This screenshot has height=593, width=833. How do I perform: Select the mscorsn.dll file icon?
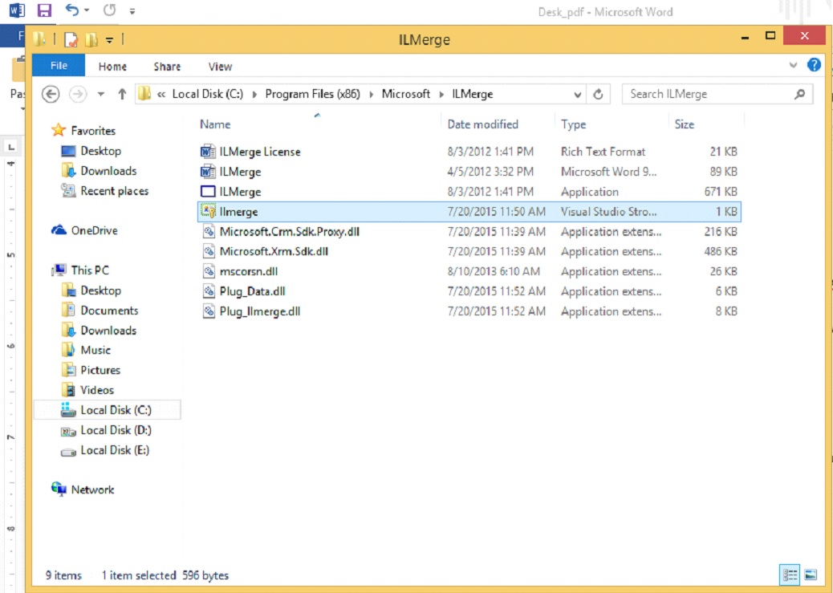point(209,271)
